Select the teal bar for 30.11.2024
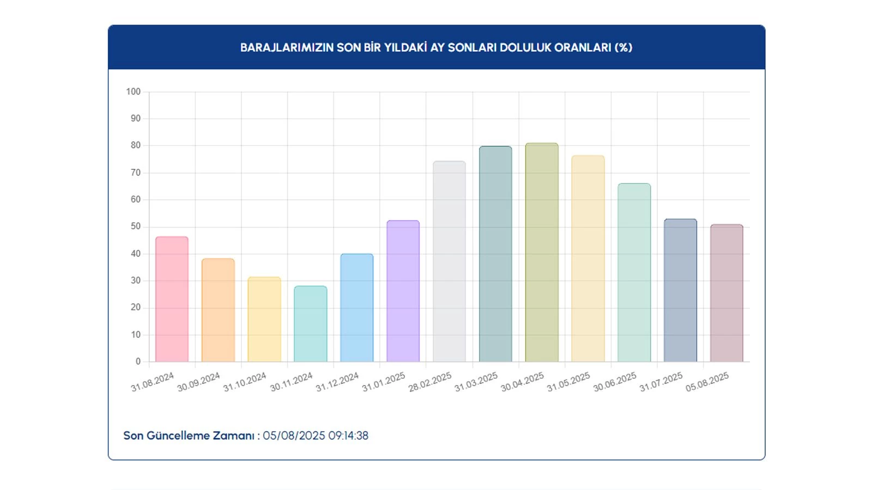The height and width of the screenshot is (490, 872). click(x=311, y=324)
